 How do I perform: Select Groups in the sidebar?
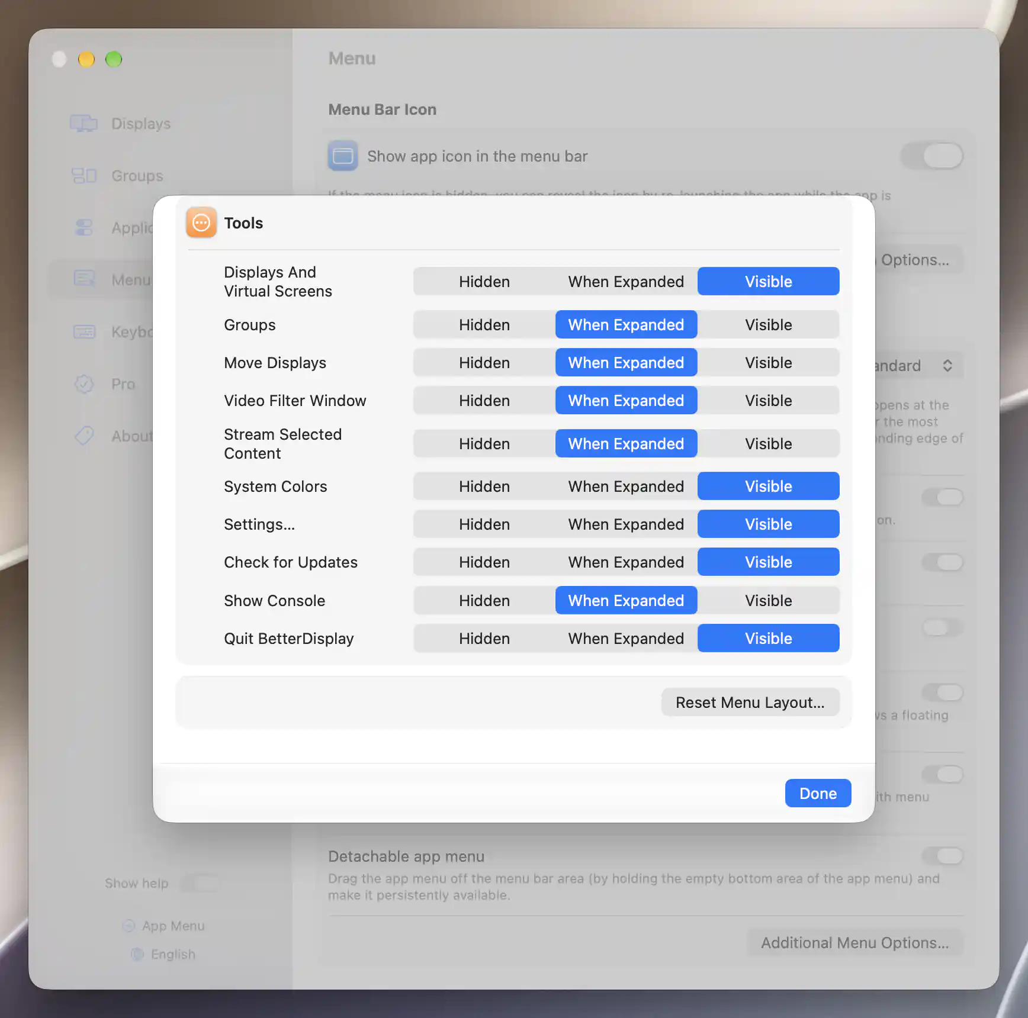[x=161, y=175]
